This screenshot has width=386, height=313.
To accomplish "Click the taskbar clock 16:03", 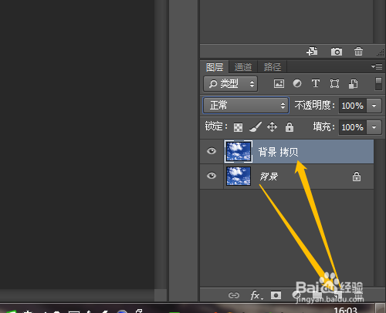I will 345,310.
